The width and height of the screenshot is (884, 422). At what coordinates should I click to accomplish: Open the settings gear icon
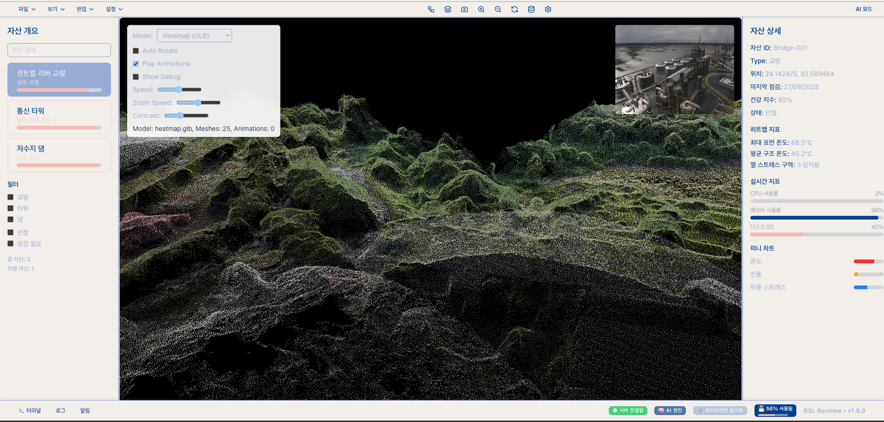[548, 9]
